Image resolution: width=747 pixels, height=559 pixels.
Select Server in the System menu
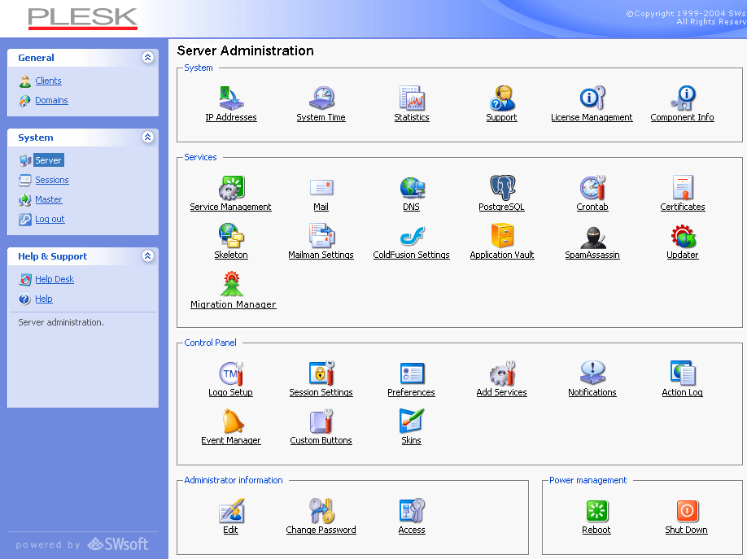coord(49,161)
